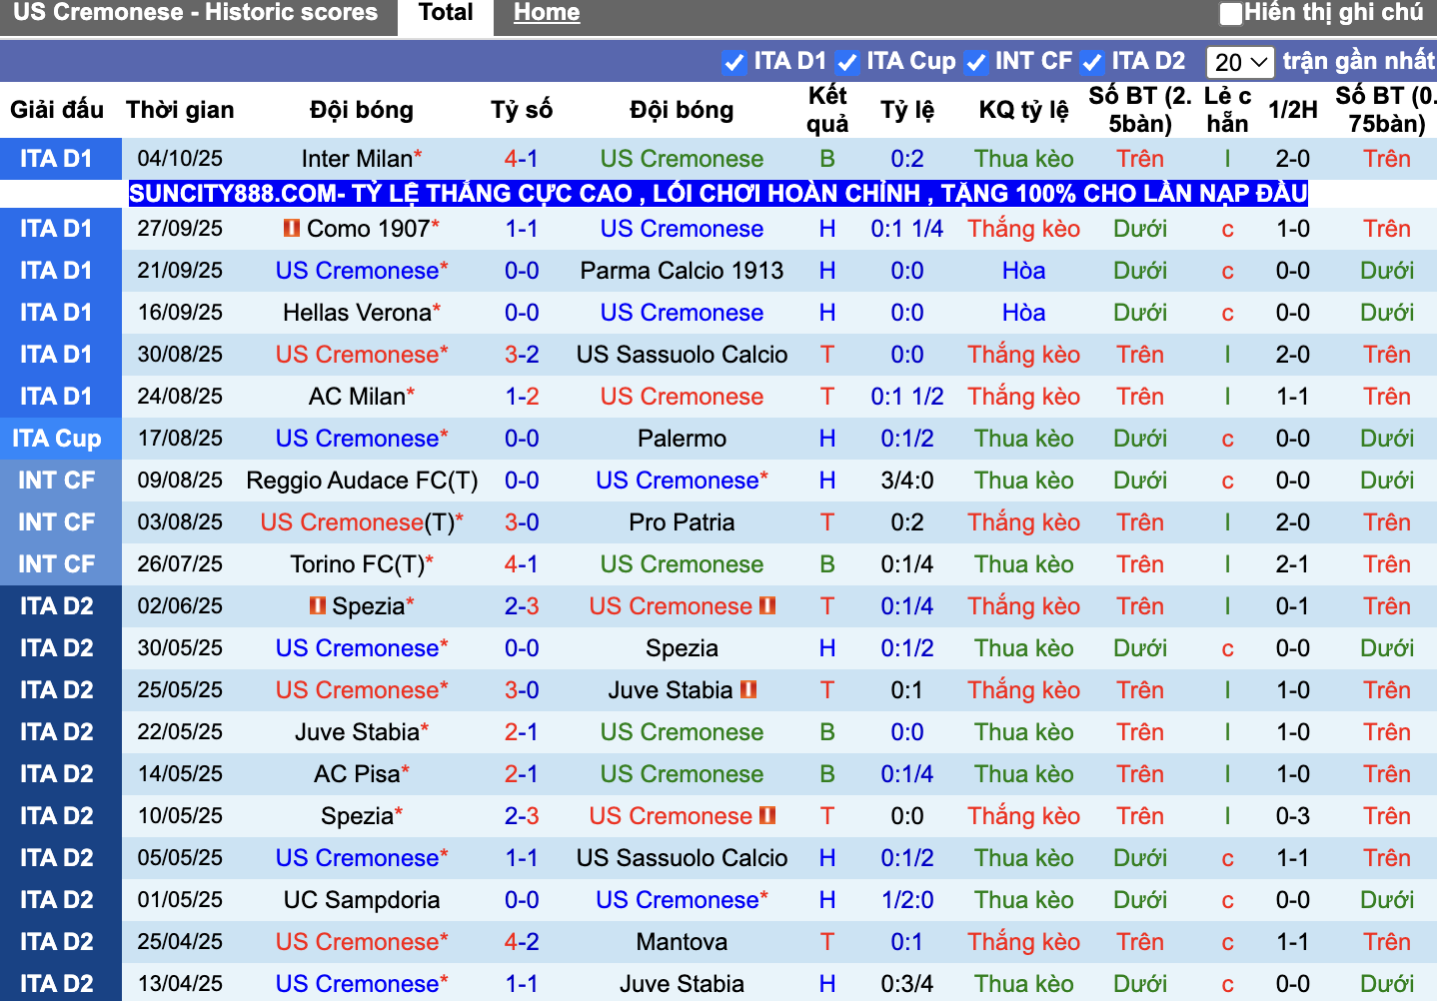Open Inter Milan team link on 04/10/25
This screenshot has height=1001, width=1437.
coord(357,159)
